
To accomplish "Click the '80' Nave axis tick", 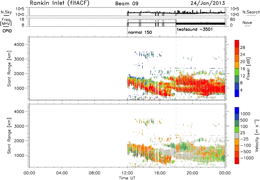I will pyautogui.click(x=232, y=19).
